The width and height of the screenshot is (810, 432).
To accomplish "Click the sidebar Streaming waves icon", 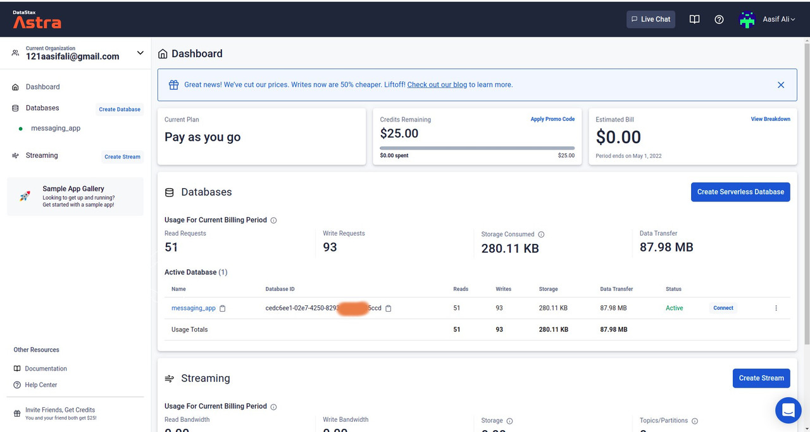I will (x=16, y=156).
